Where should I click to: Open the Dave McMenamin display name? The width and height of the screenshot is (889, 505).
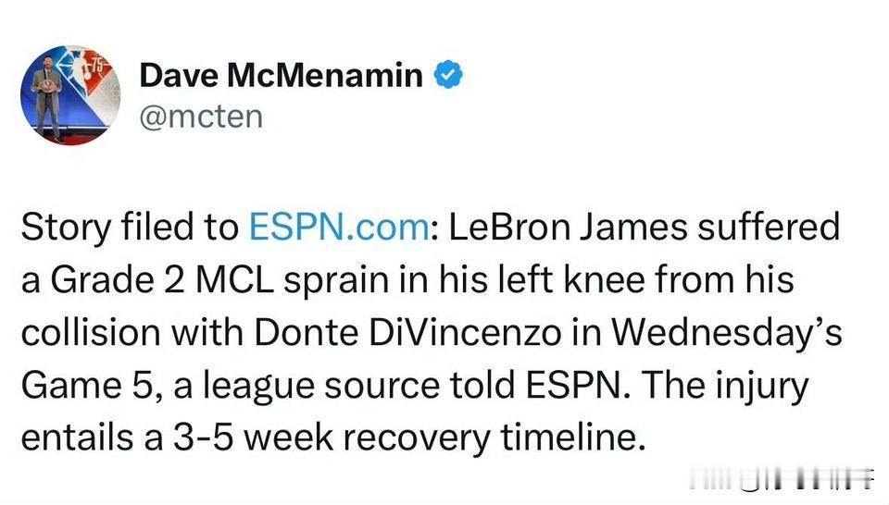coord(281,75)
